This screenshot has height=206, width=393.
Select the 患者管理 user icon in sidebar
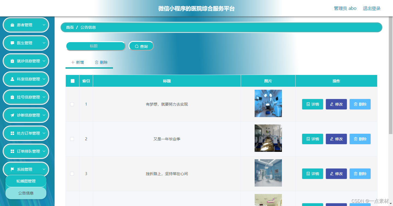[12, 25]
